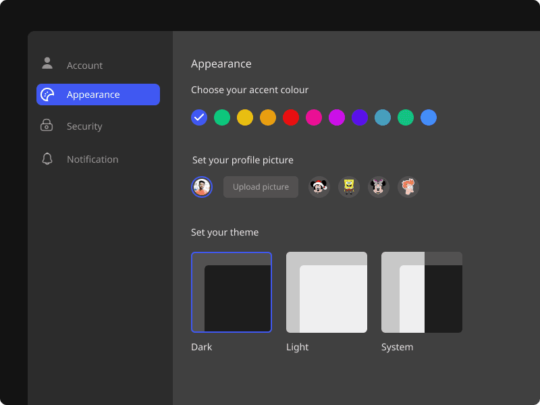This screenshot has width=540, height=405.
Task: Pick the Minnie Mouse avatar
Action: pyautogui.click(x=379, y=187)
